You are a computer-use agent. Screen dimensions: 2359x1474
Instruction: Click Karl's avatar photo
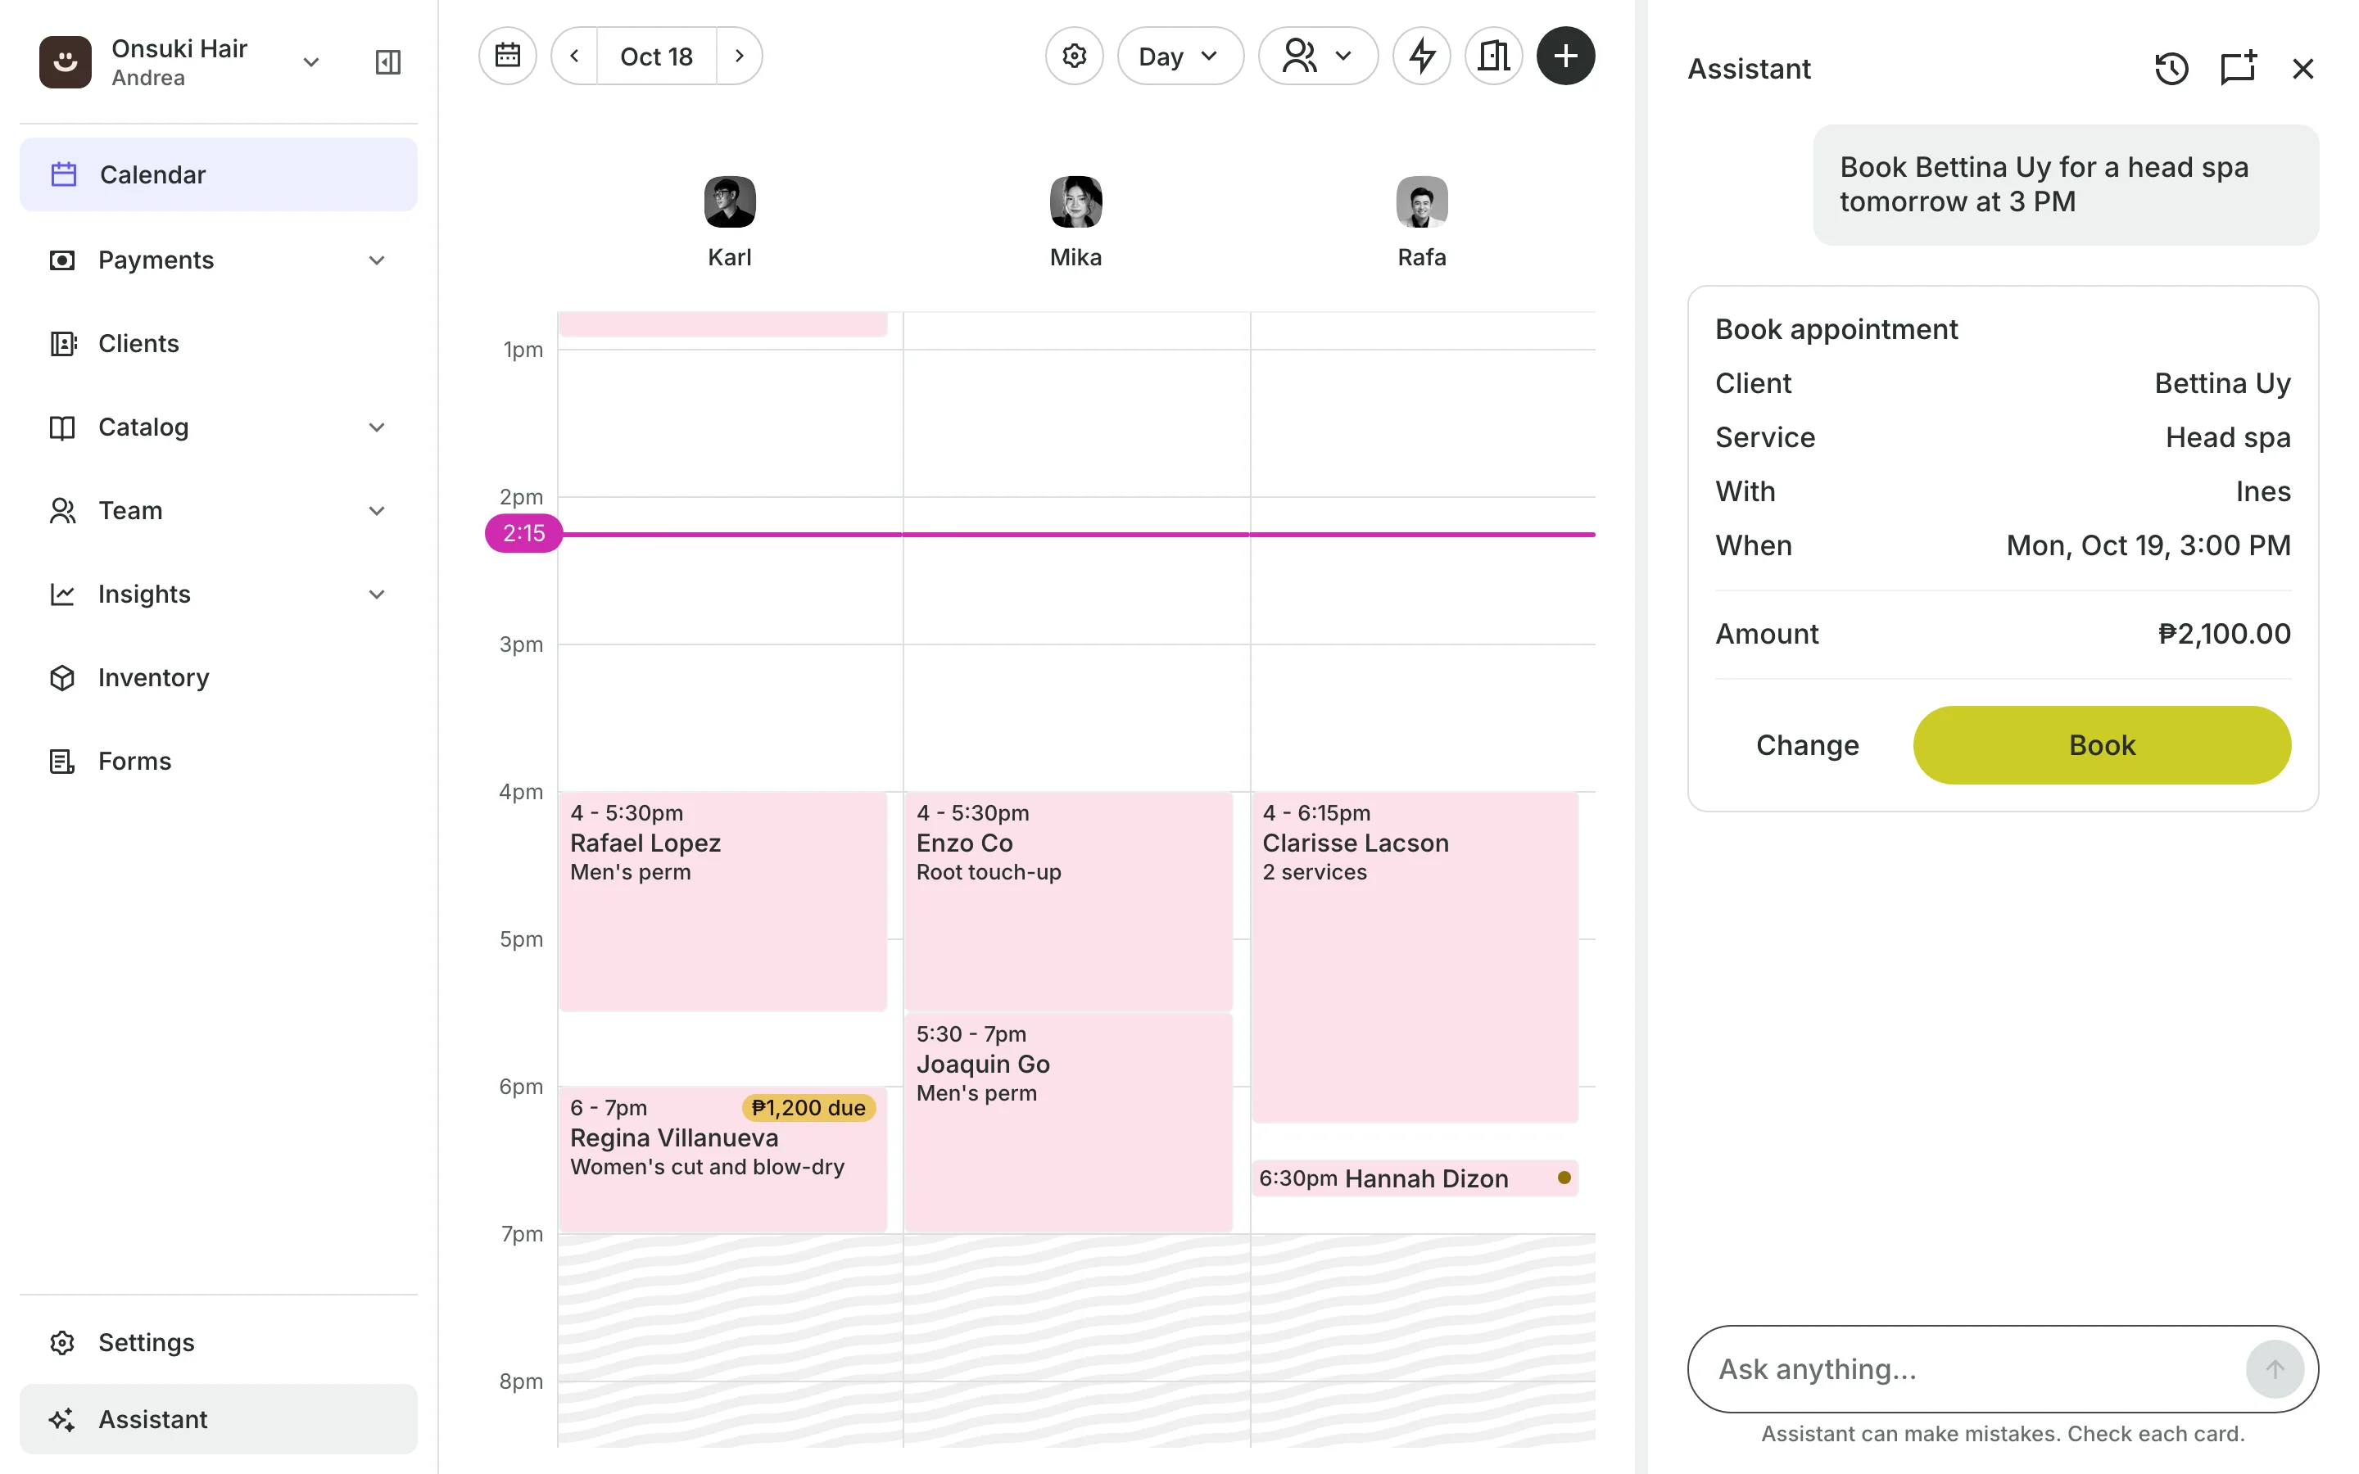[x=729, y=201]
